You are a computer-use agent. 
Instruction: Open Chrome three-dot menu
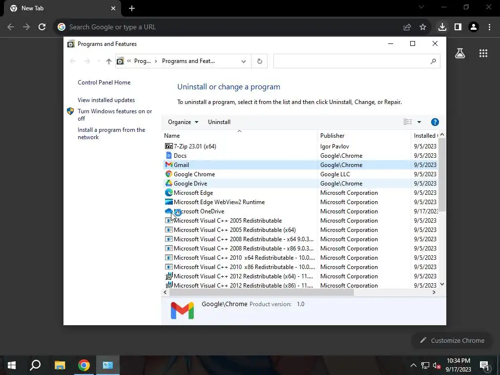[x=489, y=27]
